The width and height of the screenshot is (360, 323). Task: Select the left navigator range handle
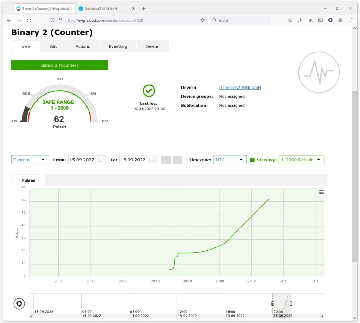click(273, 303)
